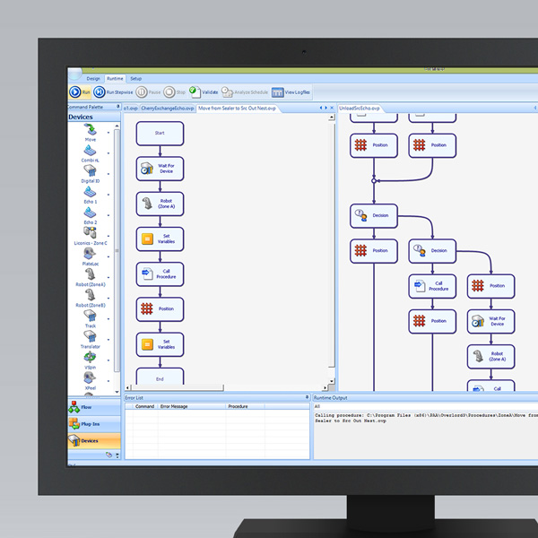Click Run Stepwise in toolbar

point(113,92)
